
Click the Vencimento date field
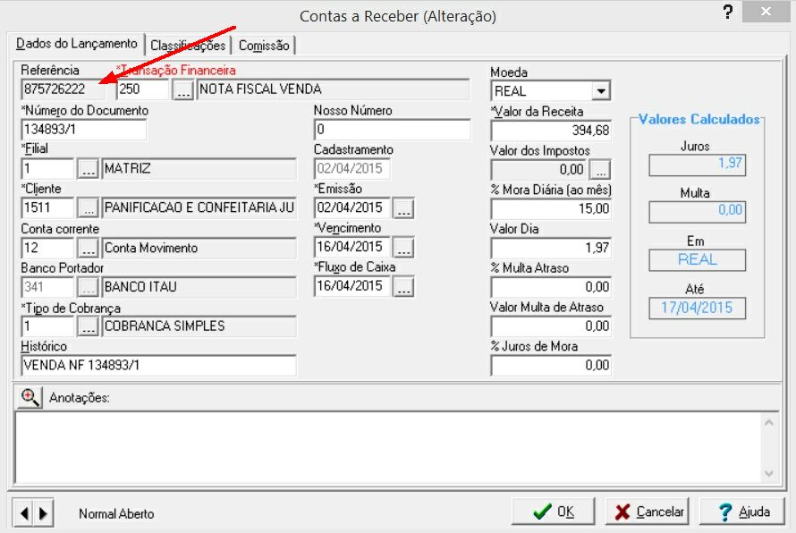(x=352, y=247)
